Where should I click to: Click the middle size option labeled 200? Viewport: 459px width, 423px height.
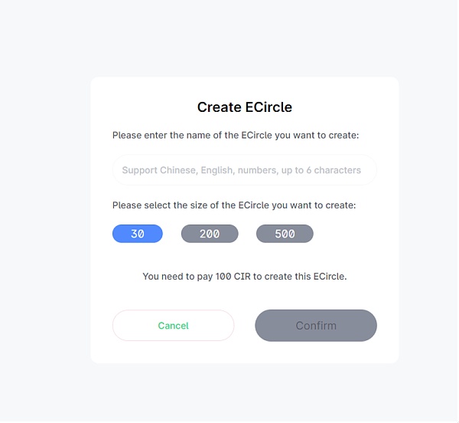point(210,234)
